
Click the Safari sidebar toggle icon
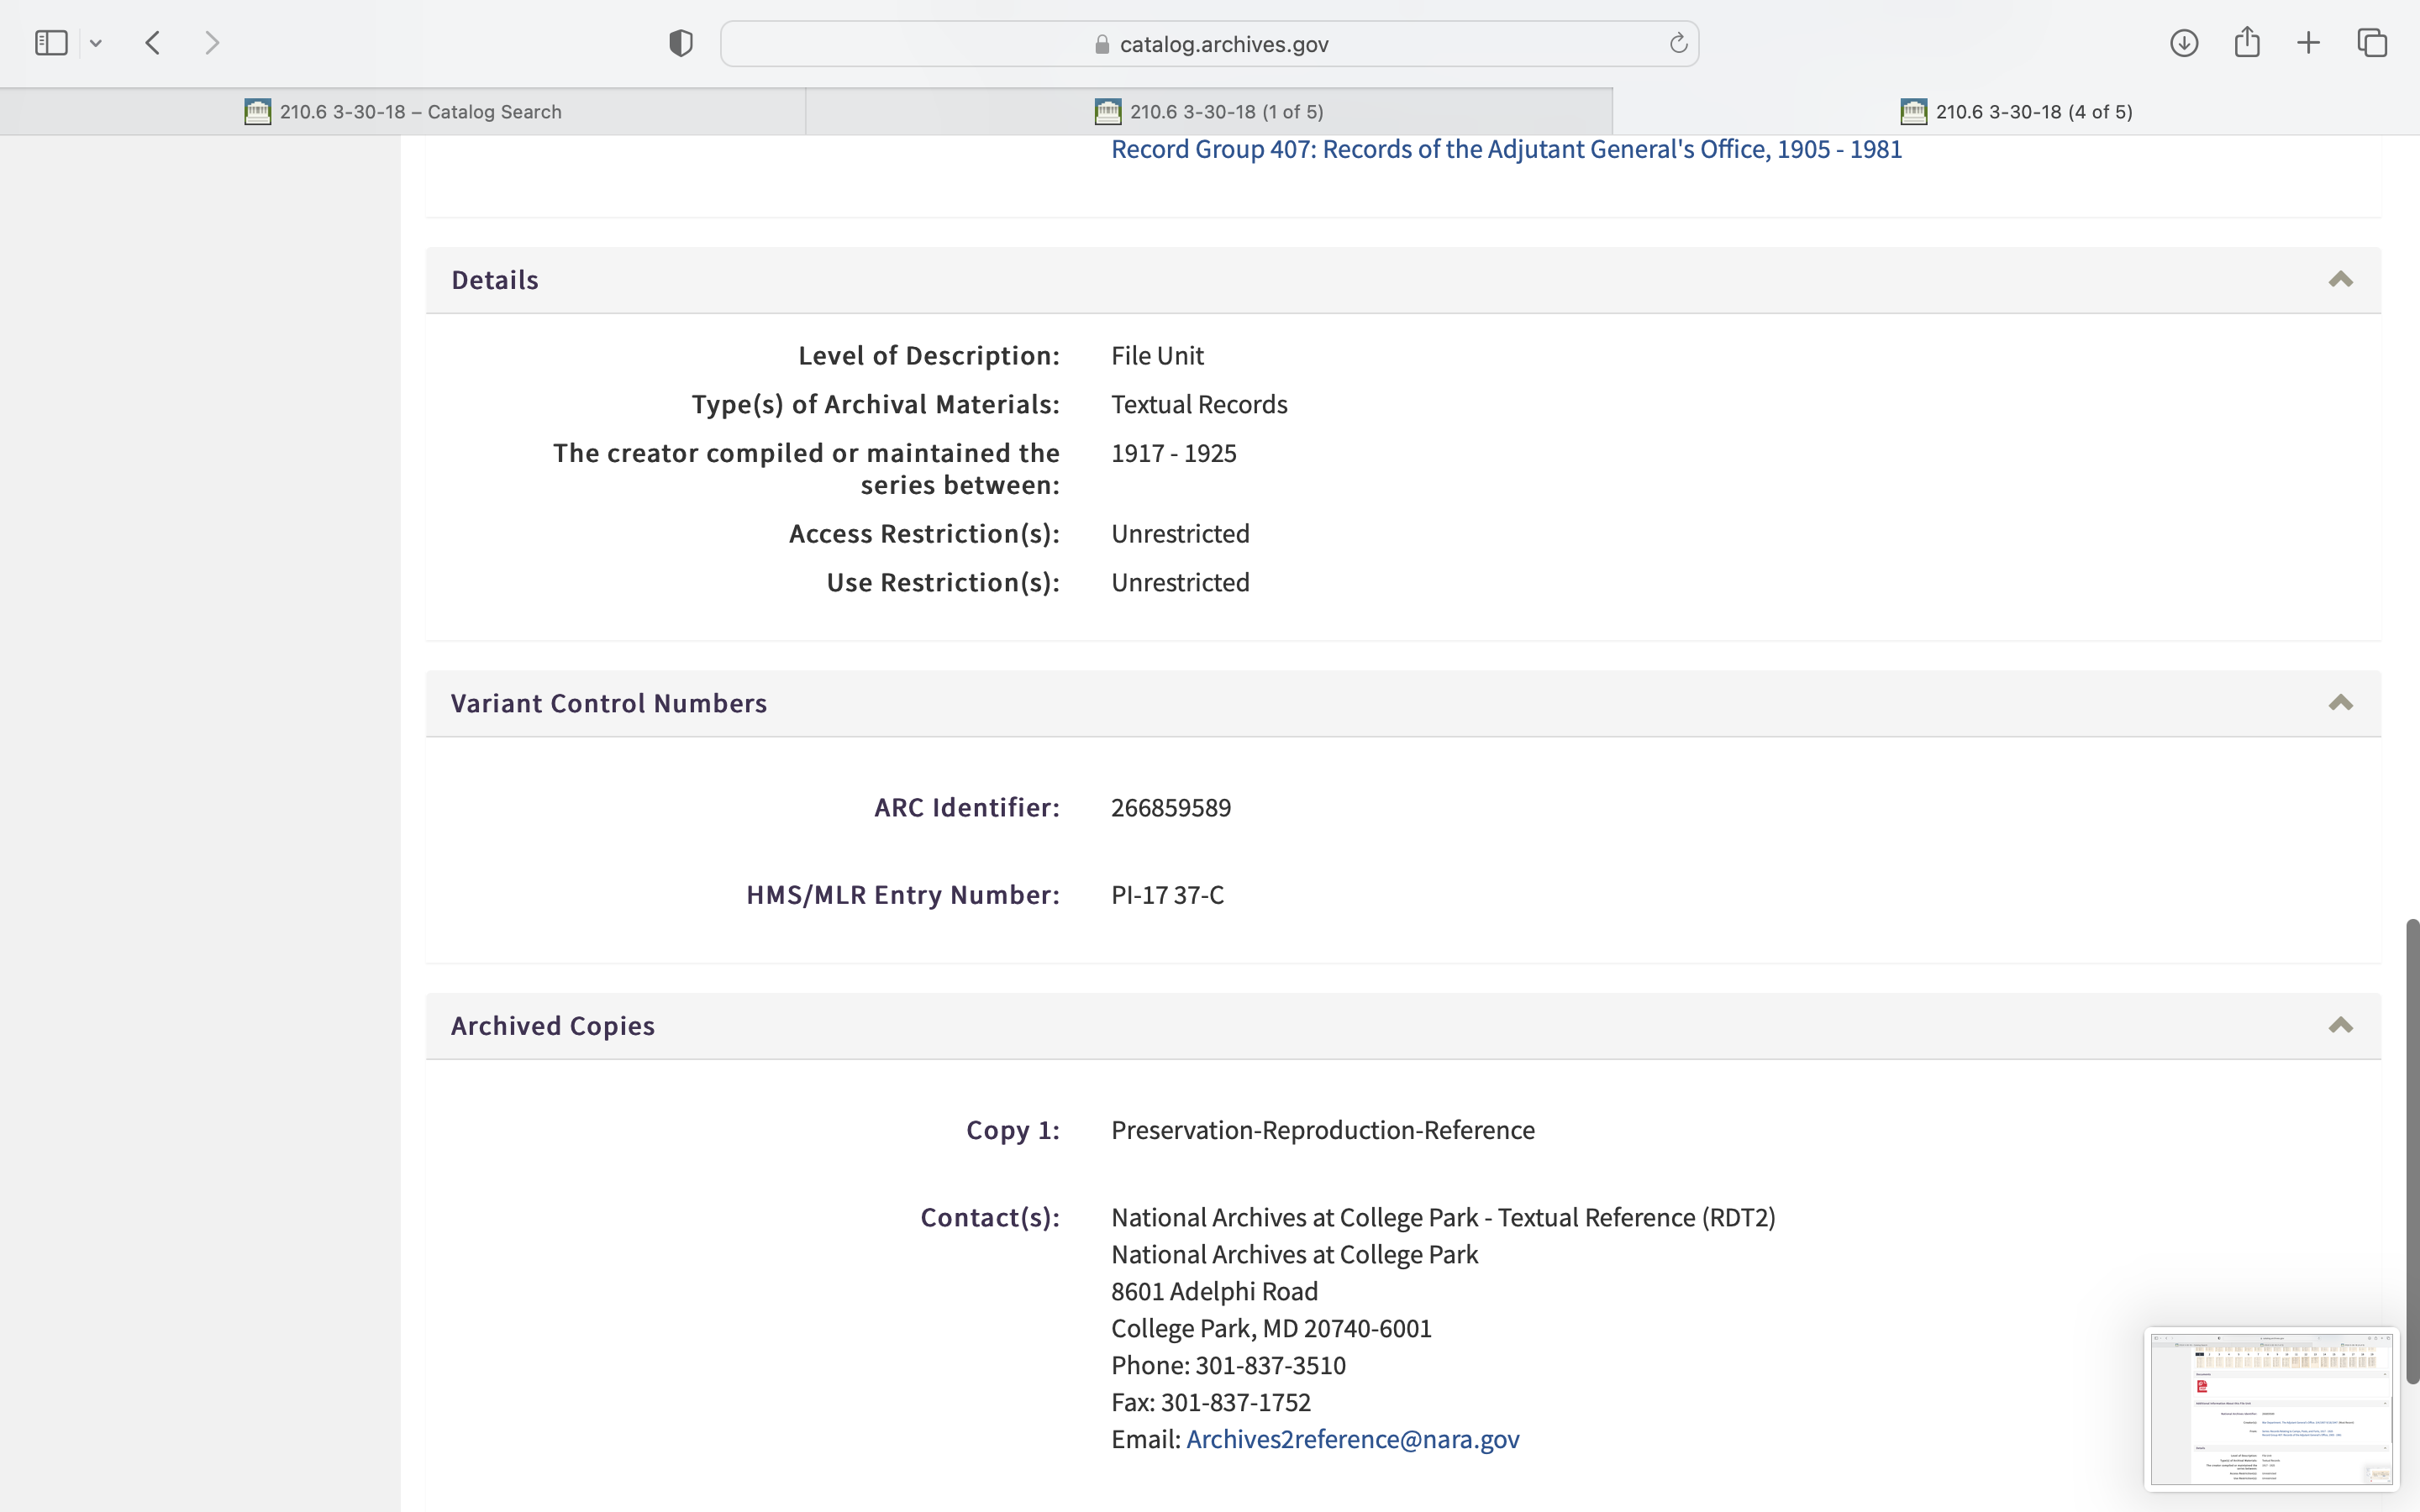click(x=51, y=43)
